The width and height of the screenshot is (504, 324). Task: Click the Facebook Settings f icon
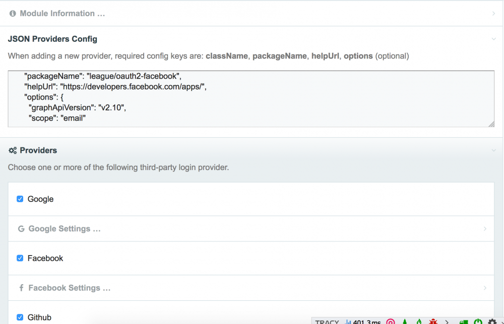[x=21, y=288]
